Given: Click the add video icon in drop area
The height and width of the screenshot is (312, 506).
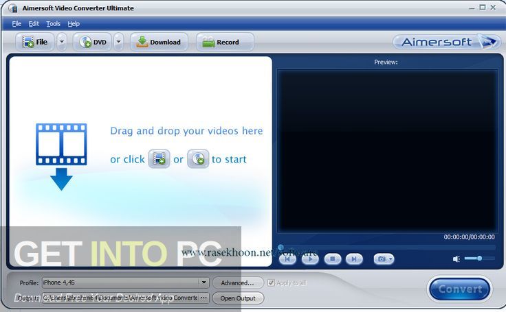Looking at the screenshot, I should pyautogui.click(x=159, y=158).
